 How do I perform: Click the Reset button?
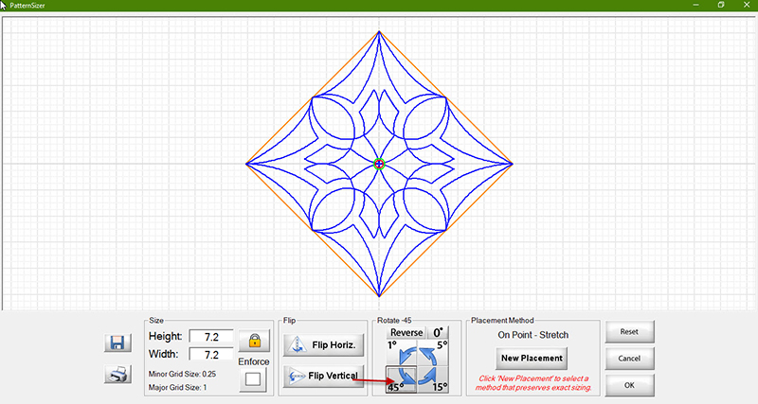click(630, 332)
